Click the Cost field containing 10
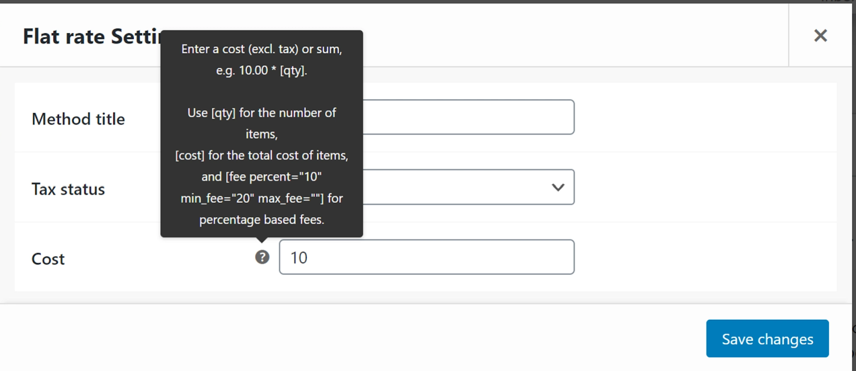This screenshot has width=856, height=371. pyautogui.click(x=426, y=257)
